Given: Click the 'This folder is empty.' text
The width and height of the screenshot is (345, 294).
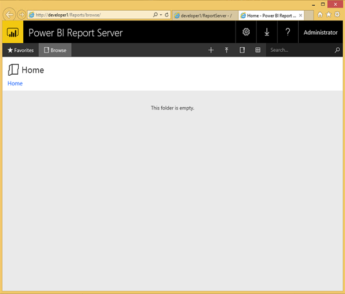Looking at the screenshot, I should (172, 108).
